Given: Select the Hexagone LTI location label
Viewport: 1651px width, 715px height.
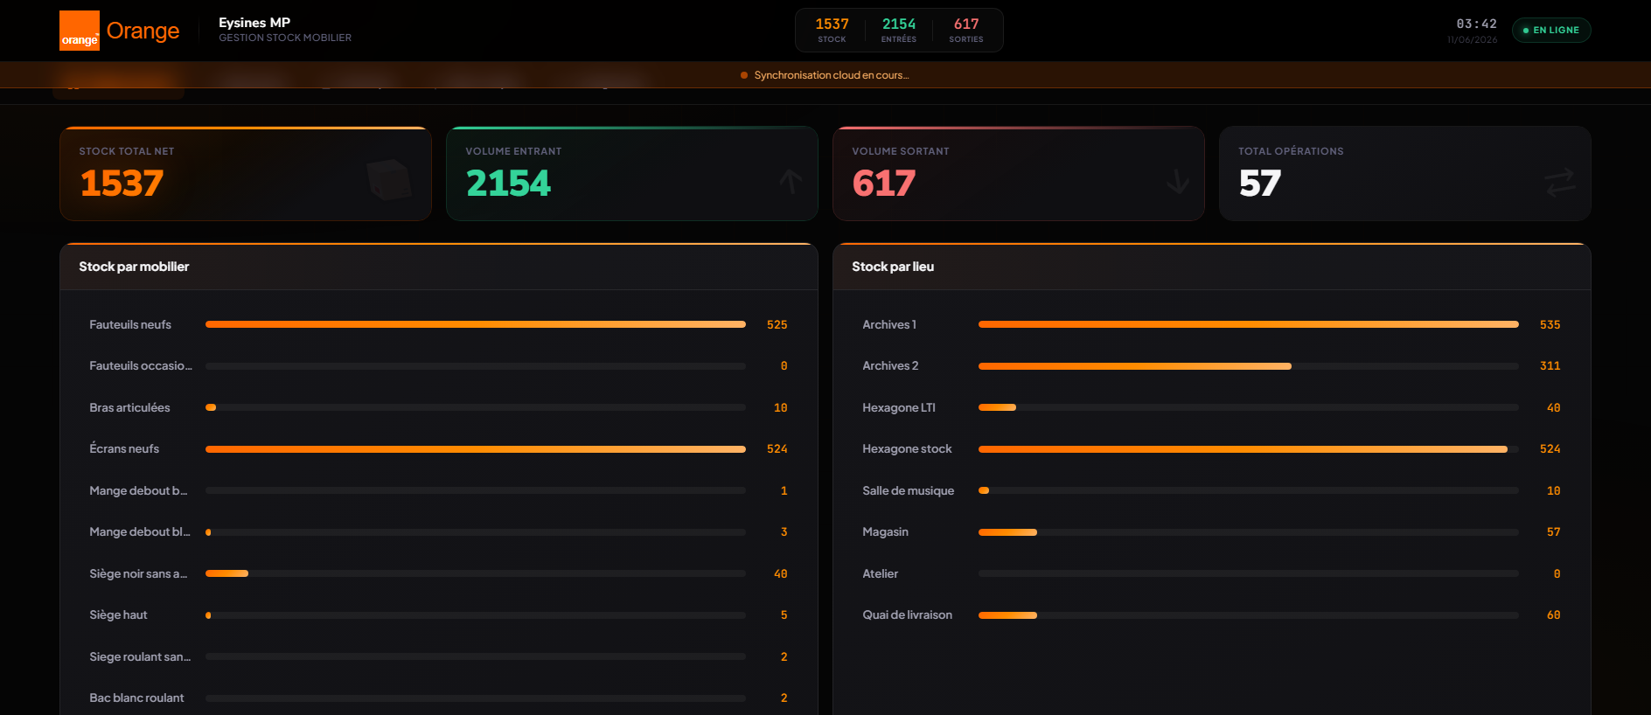Looking at the screenshot, I should [x=899, y=407].
